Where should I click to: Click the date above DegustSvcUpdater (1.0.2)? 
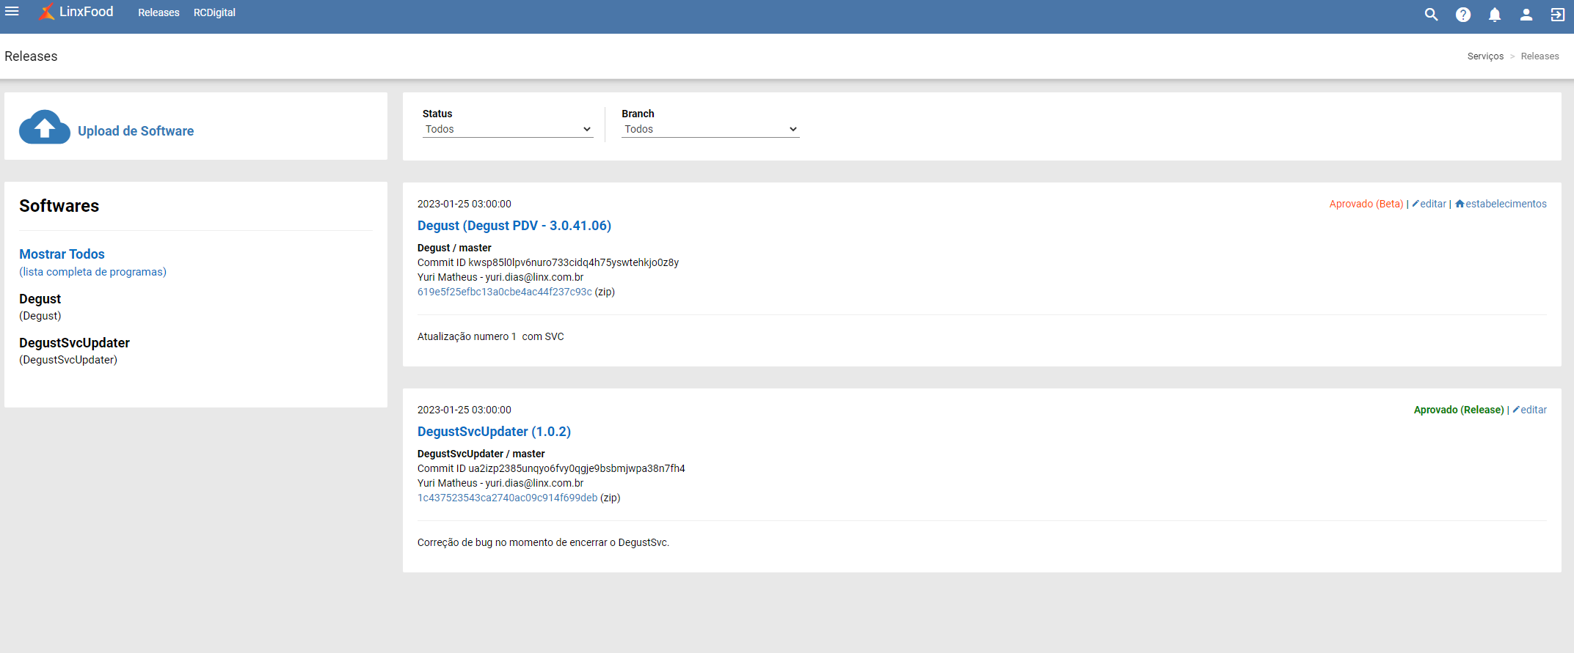(x=464, y=410)
